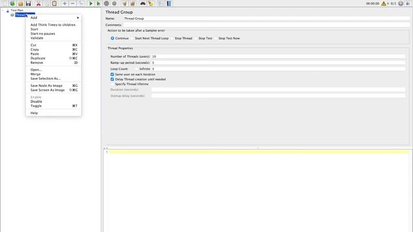
Task: Click the Open file folder icon
Action: pyautogui.click(x=21, y=3)
